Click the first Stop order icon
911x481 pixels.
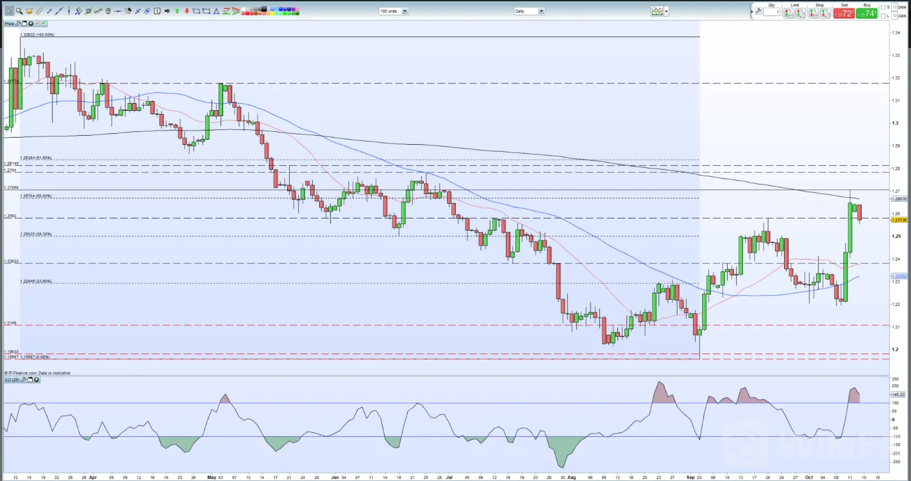pos(814,13)
